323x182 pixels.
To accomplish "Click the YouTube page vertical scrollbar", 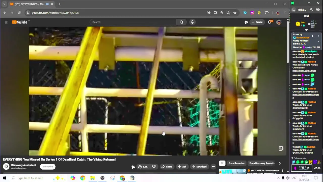I will [288, 42].
